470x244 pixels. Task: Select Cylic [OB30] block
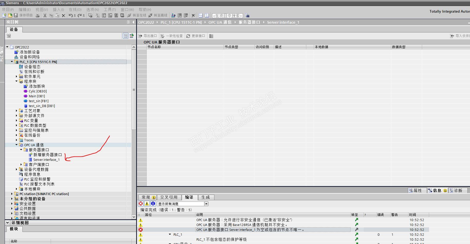point(38,91)
